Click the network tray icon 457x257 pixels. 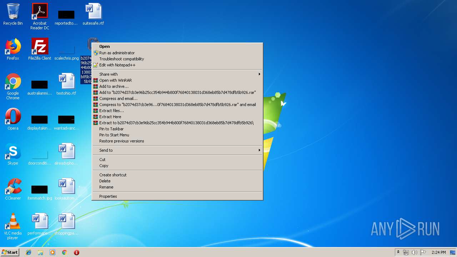tap(406, 252)
